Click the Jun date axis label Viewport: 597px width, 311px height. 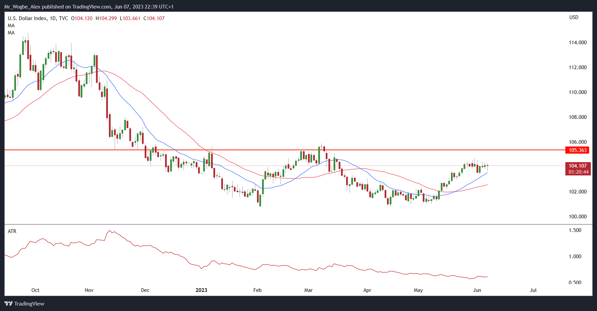[x=477, y=290]
